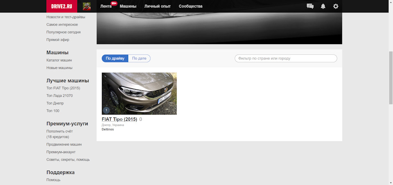Open the FIAT Tipo (2015) title link

point(119,120)
